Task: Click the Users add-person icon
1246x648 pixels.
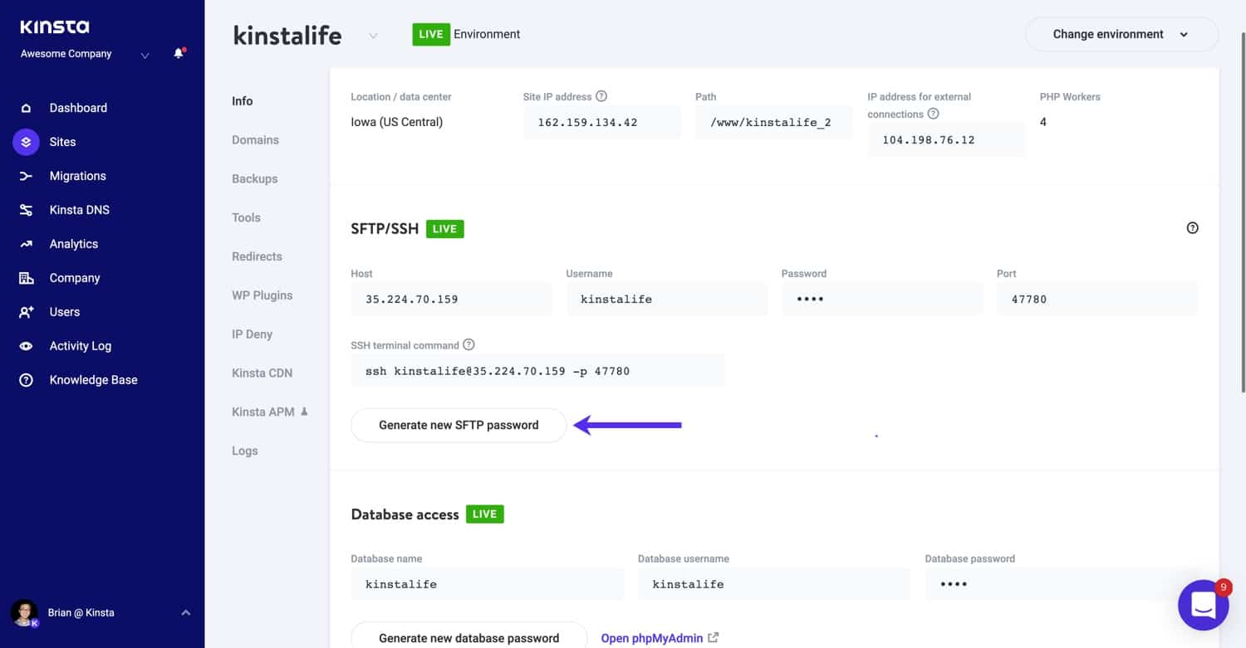Action: [26, 312]
